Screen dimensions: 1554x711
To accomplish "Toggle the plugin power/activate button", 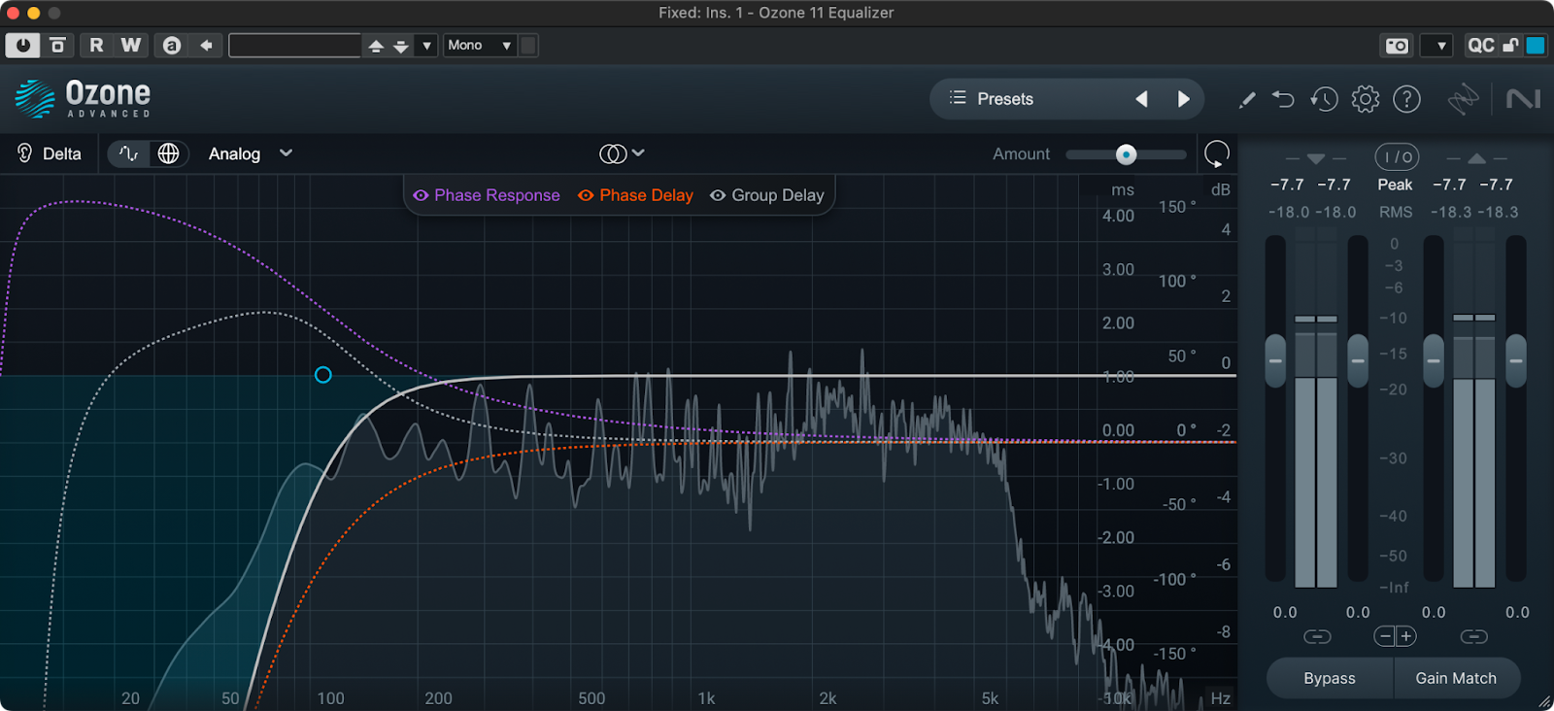I will (22, 46).
